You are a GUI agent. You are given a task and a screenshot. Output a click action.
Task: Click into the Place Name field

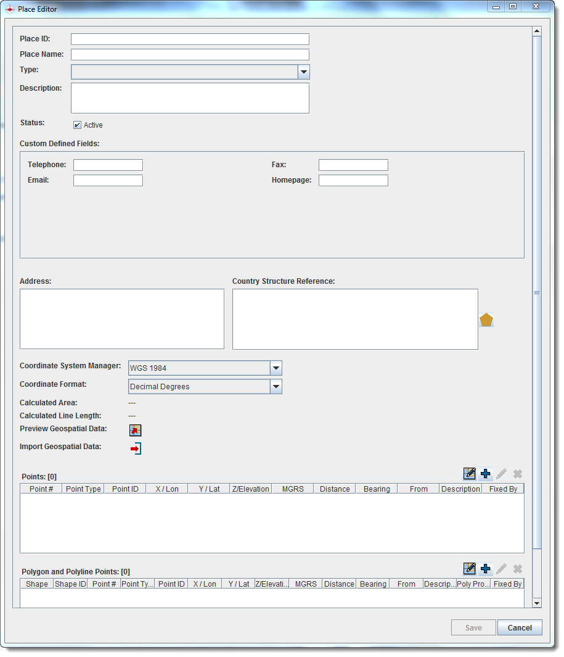pyautogui.click(x=190, y=55)
